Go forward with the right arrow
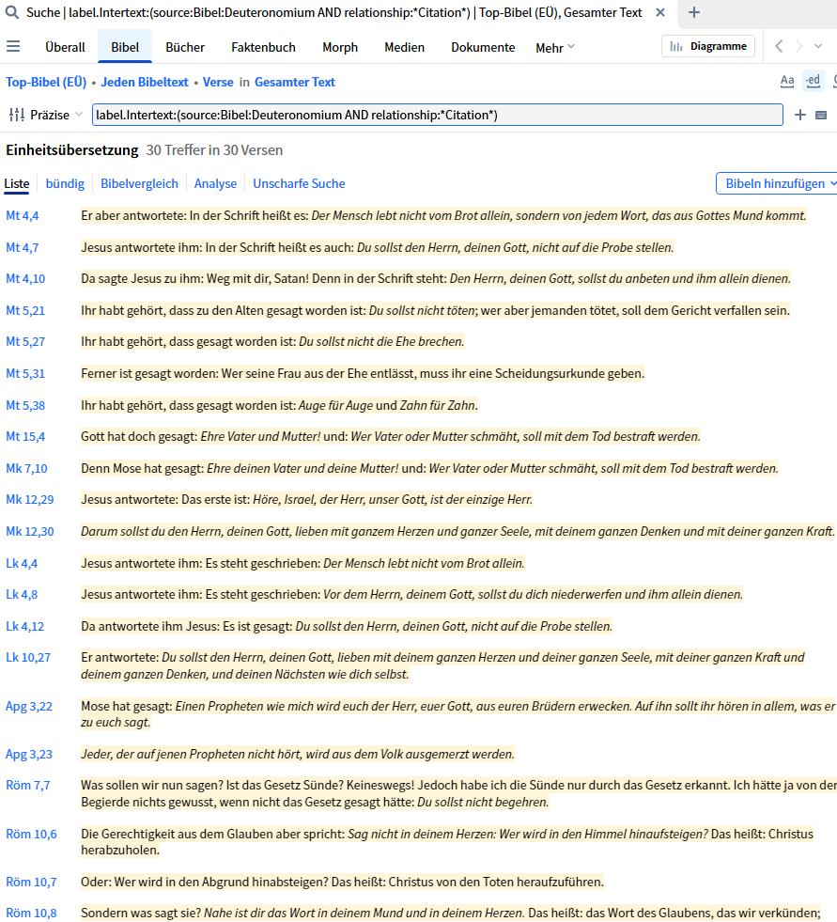The width and height of the screenshot is (837, 922). (x=798, y=46)
